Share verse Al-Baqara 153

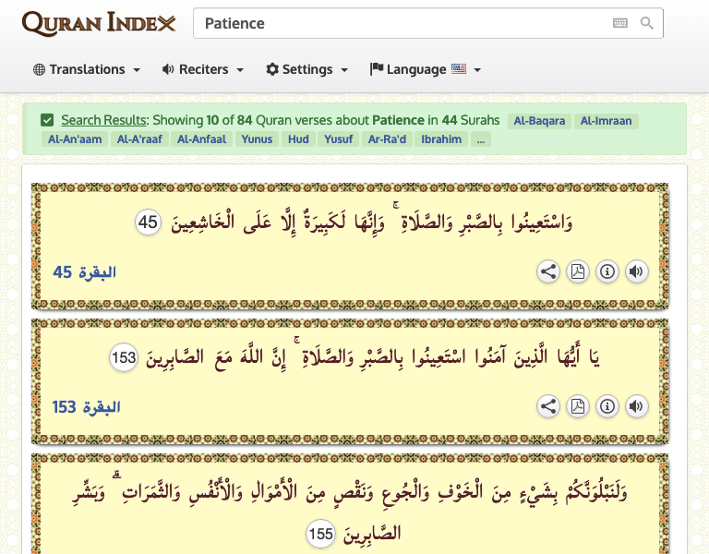pos(548,406)
